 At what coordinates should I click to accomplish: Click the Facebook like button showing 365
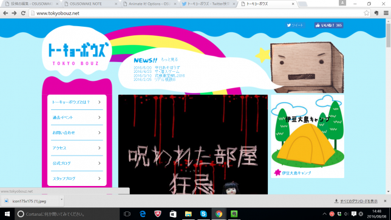click(328, 26)
